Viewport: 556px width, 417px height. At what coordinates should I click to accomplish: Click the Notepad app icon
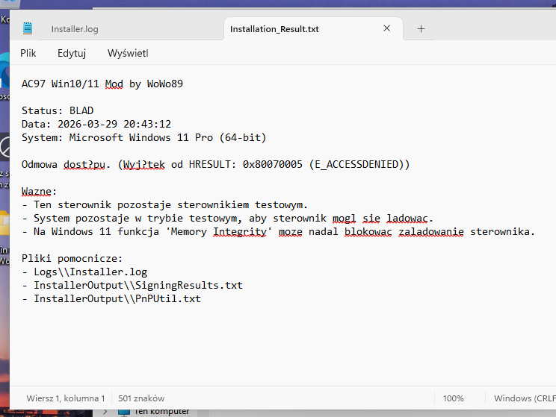[28, 28]
